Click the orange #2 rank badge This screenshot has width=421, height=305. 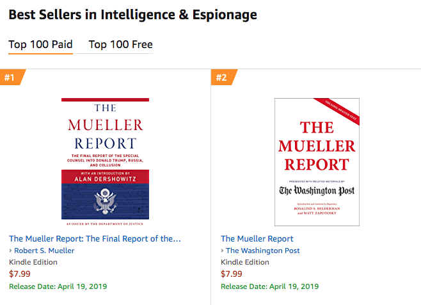223,78
